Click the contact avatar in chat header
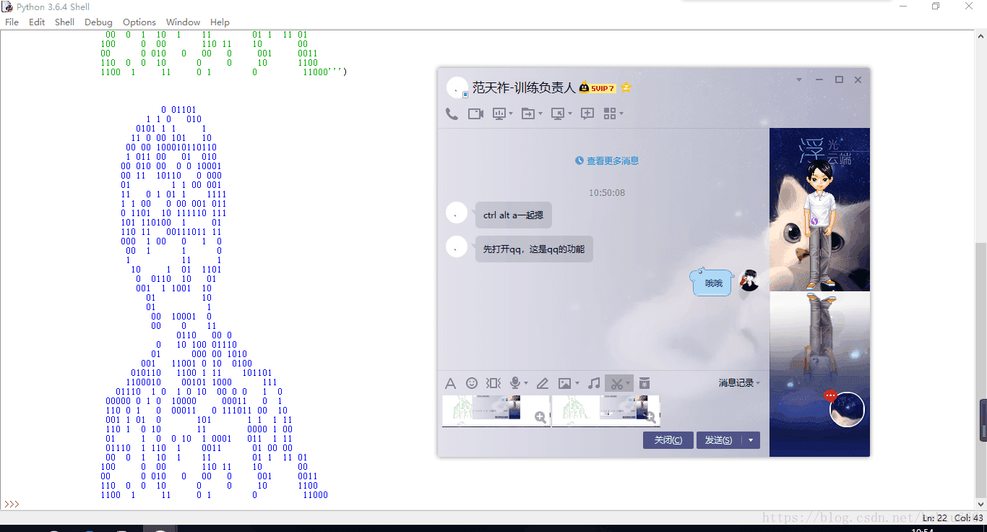Image resolution: width=987 pixels, height=532 pixels. (x=457, y=87)
